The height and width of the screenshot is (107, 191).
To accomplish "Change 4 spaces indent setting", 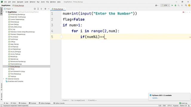I will point(175,106).
